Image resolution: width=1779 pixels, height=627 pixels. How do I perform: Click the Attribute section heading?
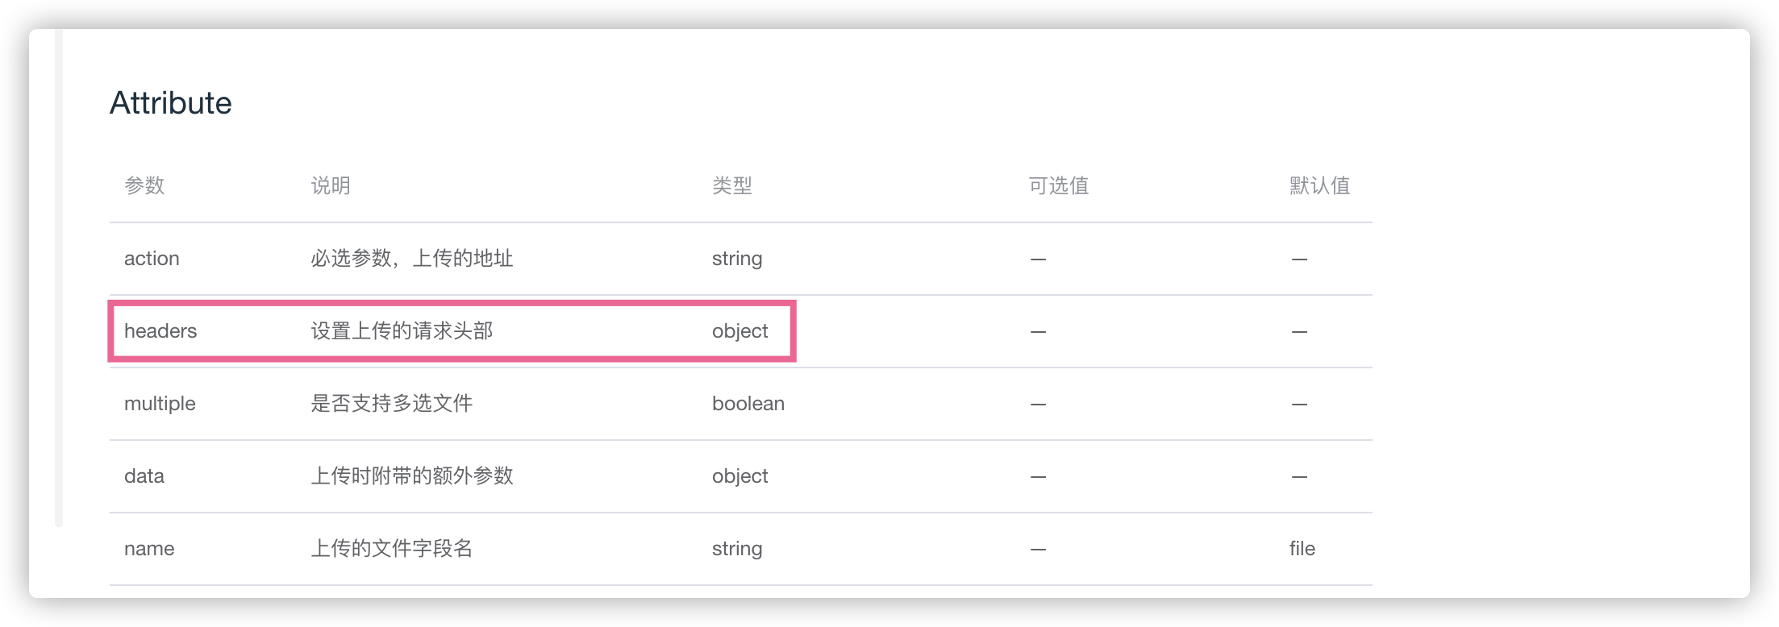171,103
